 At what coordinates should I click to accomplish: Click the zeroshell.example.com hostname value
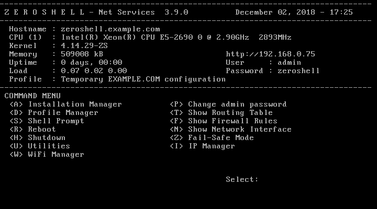[110, 29]
